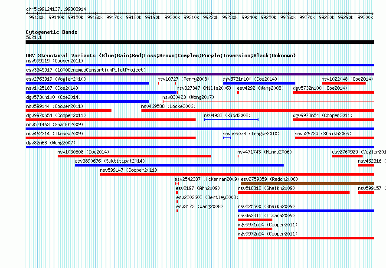Select the blue nsv525500 gain bar

click(306, 211)
